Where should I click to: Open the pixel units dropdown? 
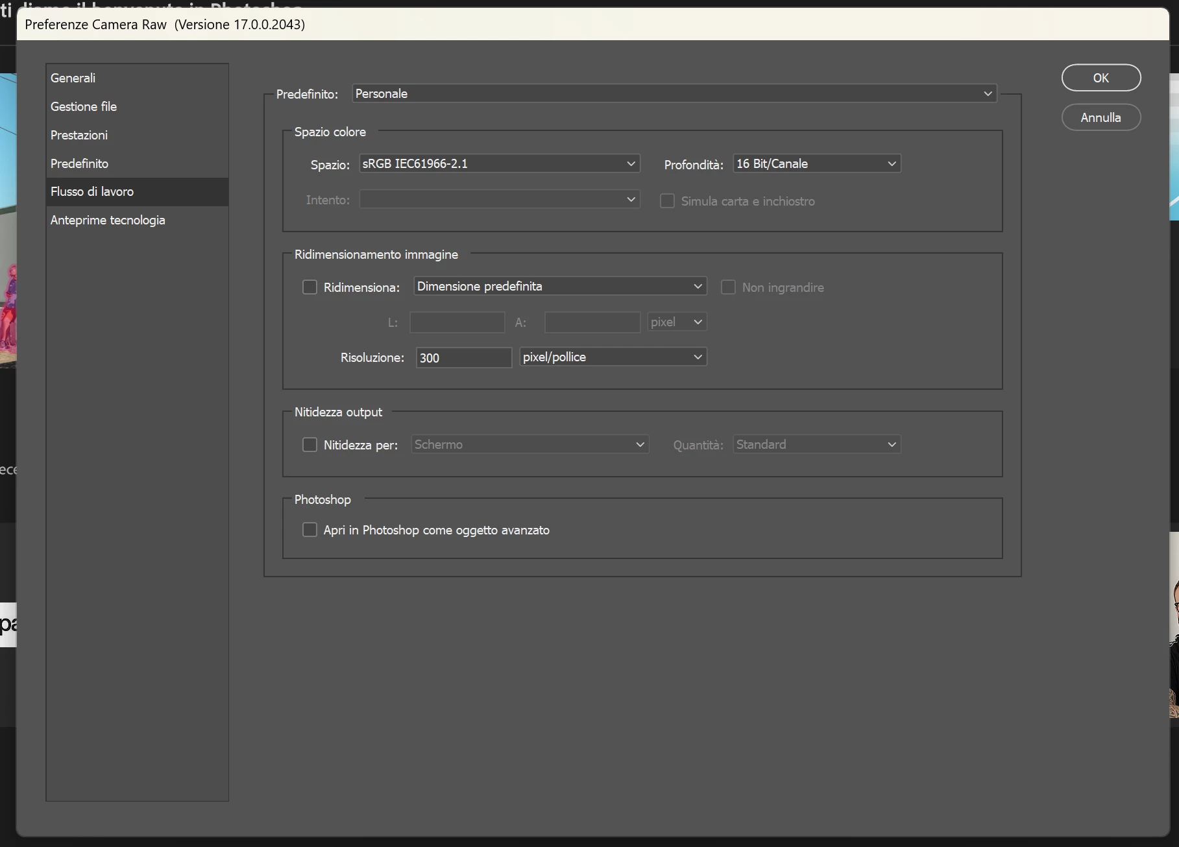[x=677, y=322]
